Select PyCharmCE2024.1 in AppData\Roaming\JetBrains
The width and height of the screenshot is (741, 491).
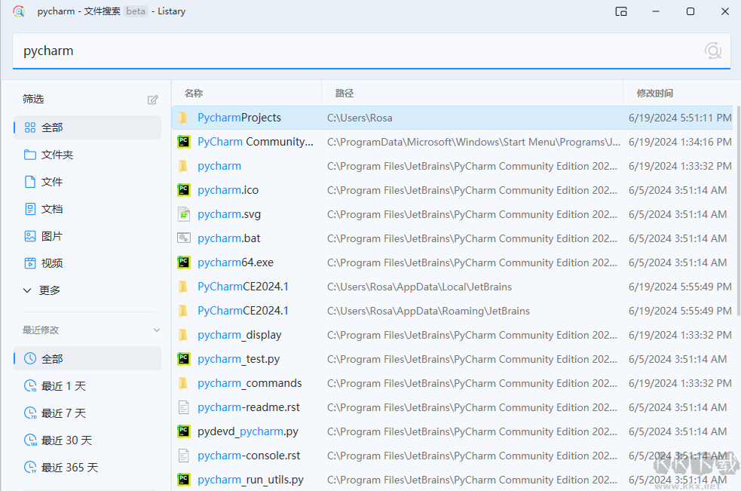(243, 310)
